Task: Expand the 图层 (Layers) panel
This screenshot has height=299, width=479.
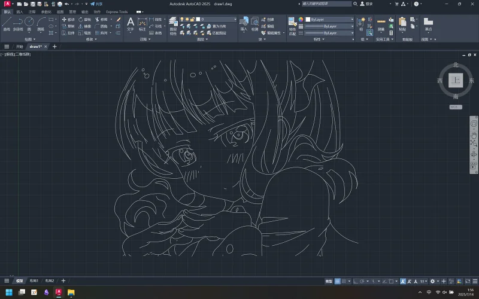Action: tap(202, 39)
